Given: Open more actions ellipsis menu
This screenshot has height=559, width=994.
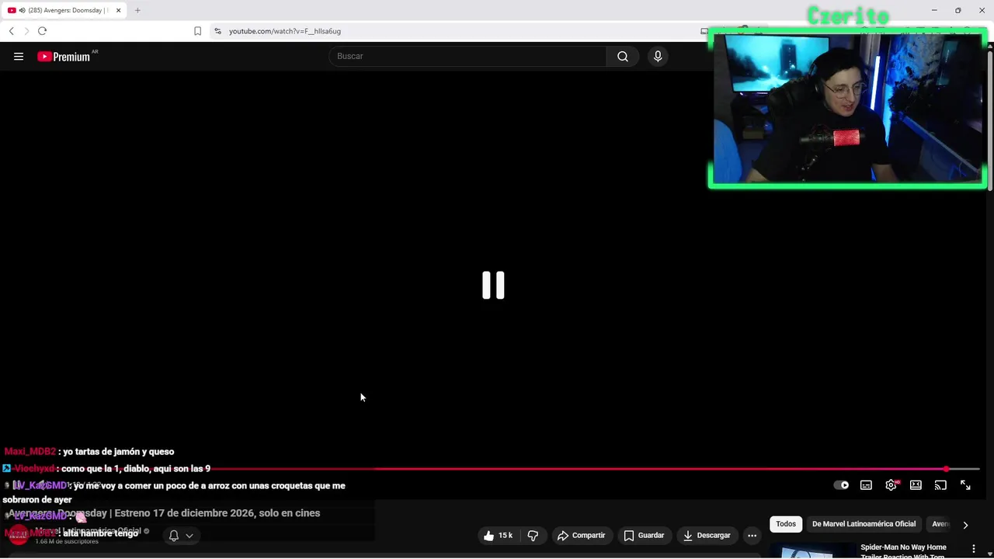Looking at the screenshot, I should pos(752,536).
